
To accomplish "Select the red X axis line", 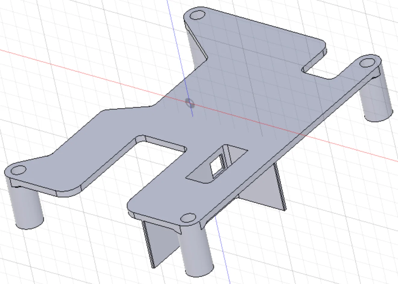I will click(x=198, y=105).
